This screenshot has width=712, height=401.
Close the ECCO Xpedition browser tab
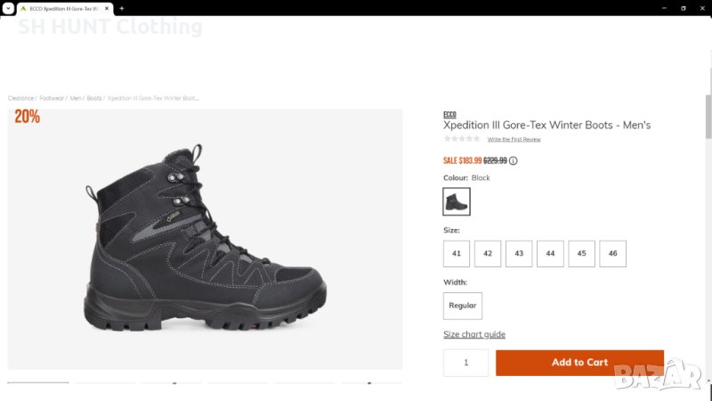107,8
